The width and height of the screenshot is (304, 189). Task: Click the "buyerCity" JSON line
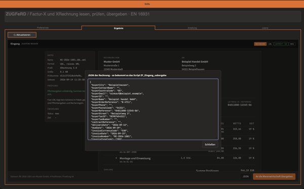pos(110,85)
